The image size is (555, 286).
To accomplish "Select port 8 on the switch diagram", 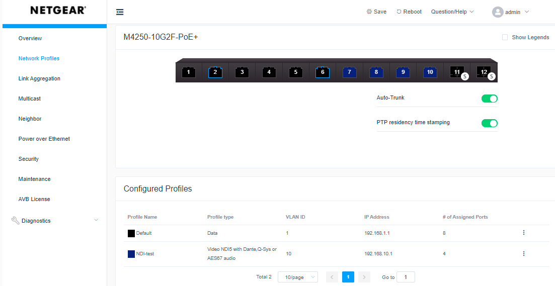I will coord(376,72).
